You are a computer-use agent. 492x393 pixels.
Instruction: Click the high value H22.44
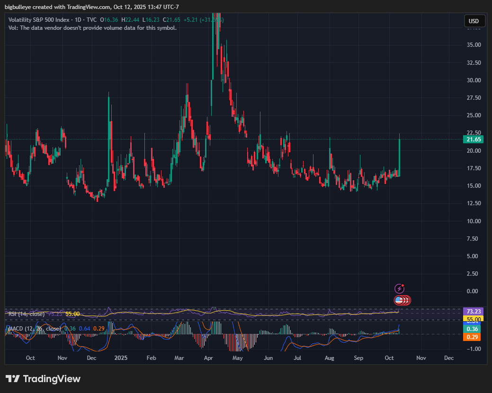click(x=130, y=20)
